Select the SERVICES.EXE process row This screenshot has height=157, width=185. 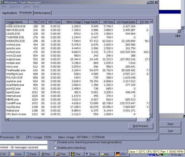point(77,30)
